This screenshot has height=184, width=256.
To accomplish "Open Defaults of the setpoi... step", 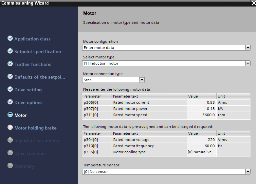I will (x=40, y=77).
